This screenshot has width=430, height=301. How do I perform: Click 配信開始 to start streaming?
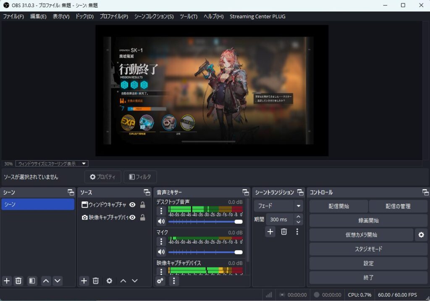[x=339, y=206]
